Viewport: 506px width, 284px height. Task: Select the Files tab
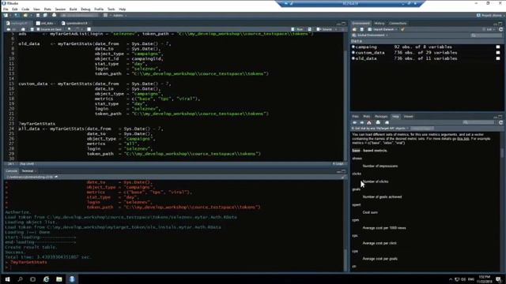pyautogui.click(x=355, y=117)
